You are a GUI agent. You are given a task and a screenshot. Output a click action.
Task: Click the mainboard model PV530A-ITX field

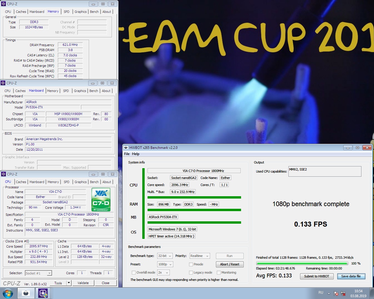click(x=52, y=107)
